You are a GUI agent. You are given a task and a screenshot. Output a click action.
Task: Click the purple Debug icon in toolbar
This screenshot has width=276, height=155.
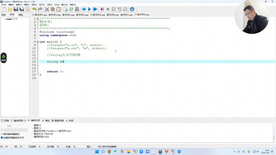pyautogui.click(x=102, y=9)
